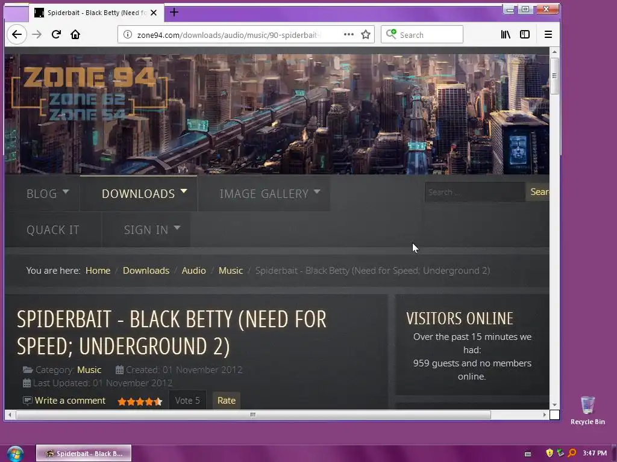Select the Spiderbait - Black Betty tab
The width and height of the screenshot is (617, 462).
(x=96, y=13)
